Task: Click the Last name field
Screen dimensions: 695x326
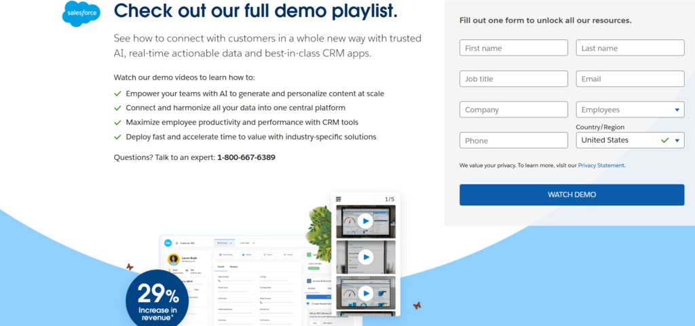Action: (x=630, y=47)
